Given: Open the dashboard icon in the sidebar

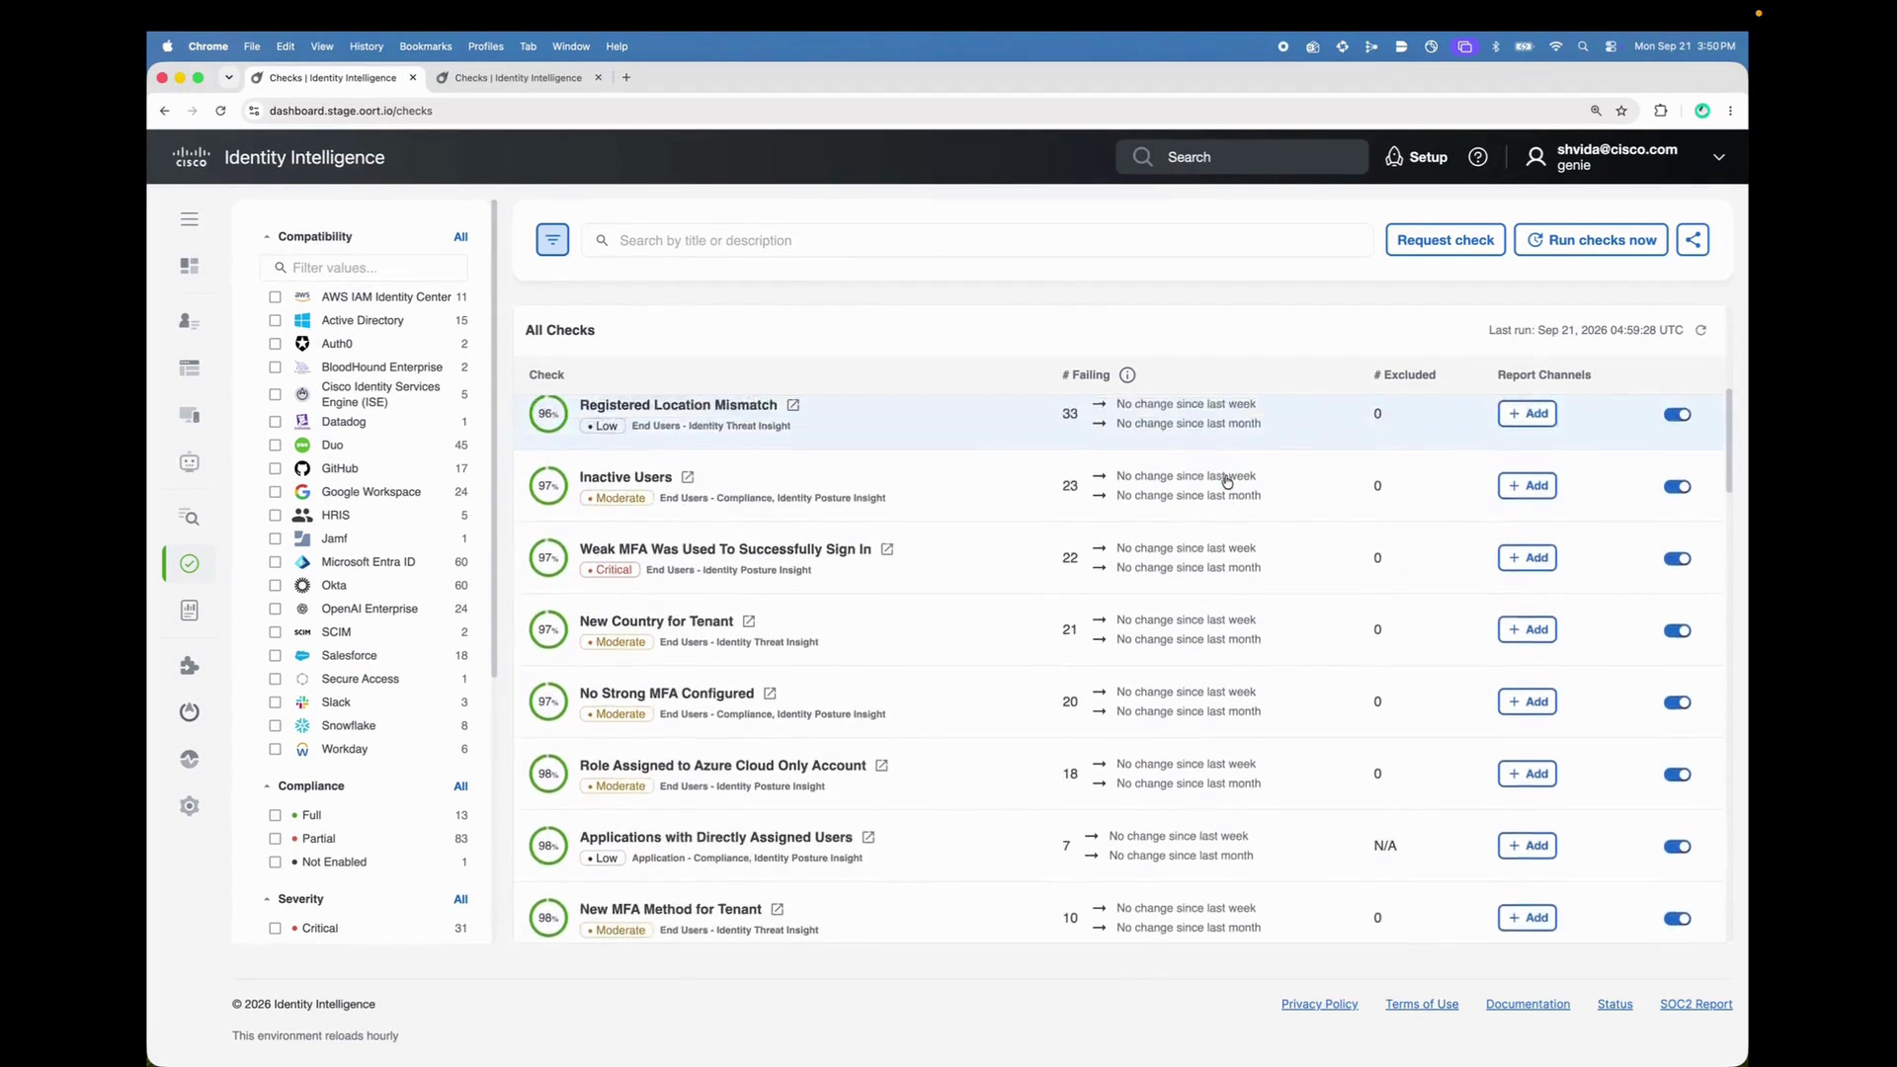Looking at the screenshot, I should tap(190, 266).
